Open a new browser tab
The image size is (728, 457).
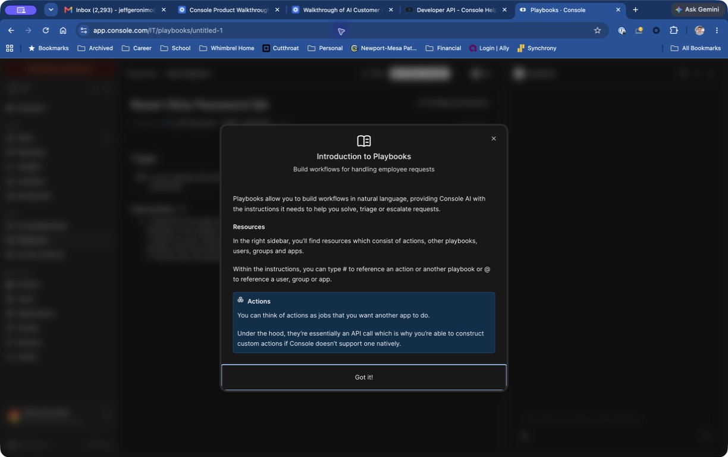pos(635,10)
